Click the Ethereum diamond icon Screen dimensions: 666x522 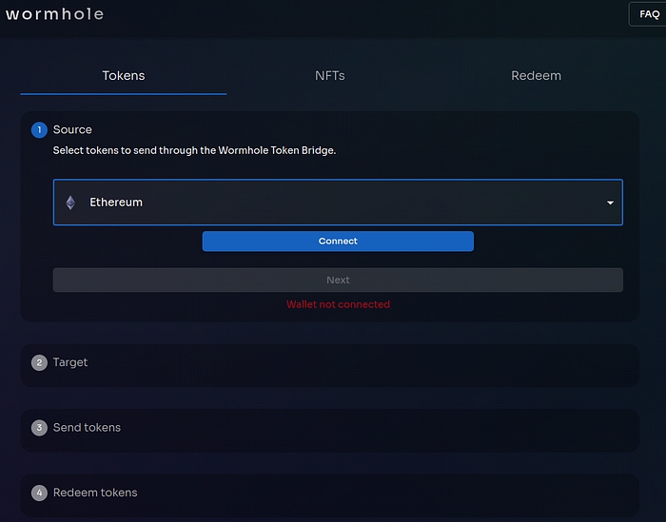point(70,203)
